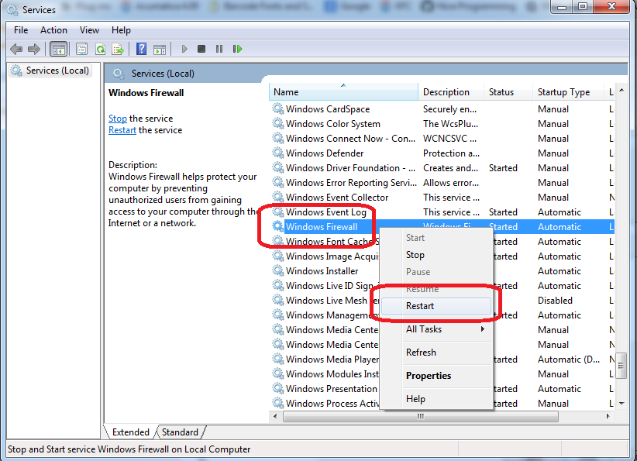Click the vertical scrollbar thumb
The image size is (637, 461).
622,366
